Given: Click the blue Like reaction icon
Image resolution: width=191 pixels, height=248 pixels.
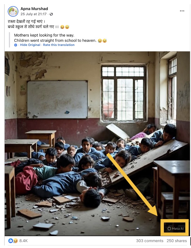Looking at the screenshot, I should (11, 241).
